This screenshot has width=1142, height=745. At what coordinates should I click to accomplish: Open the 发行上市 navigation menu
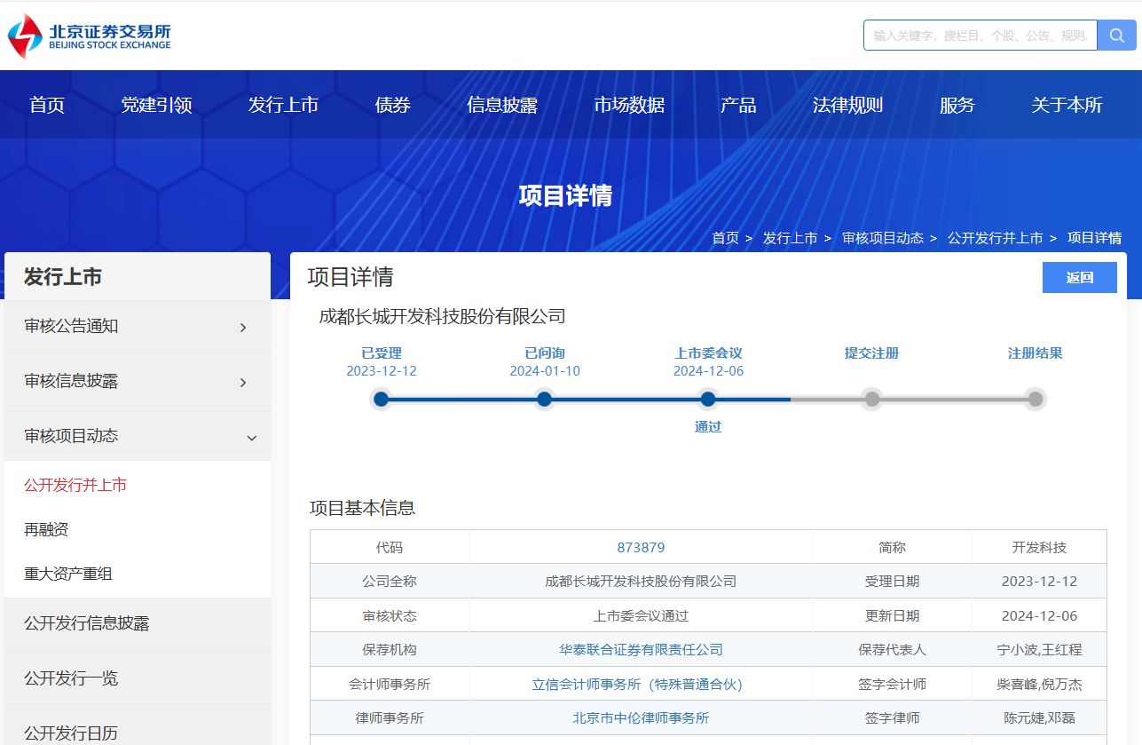[x=283, y=105]
